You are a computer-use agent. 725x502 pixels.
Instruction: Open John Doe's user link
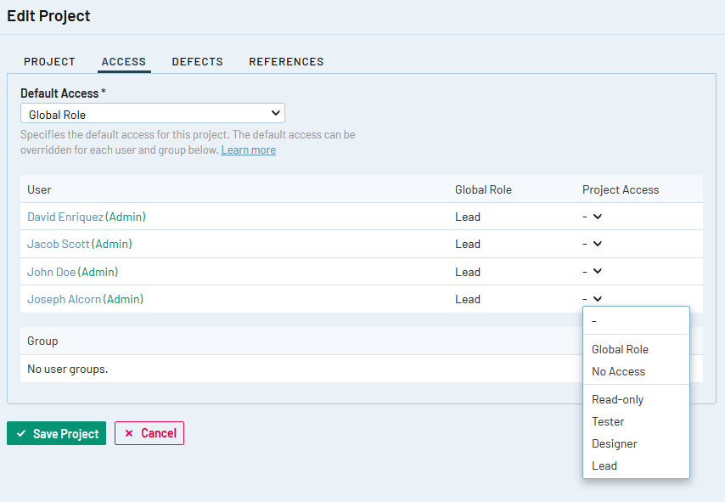51,272
